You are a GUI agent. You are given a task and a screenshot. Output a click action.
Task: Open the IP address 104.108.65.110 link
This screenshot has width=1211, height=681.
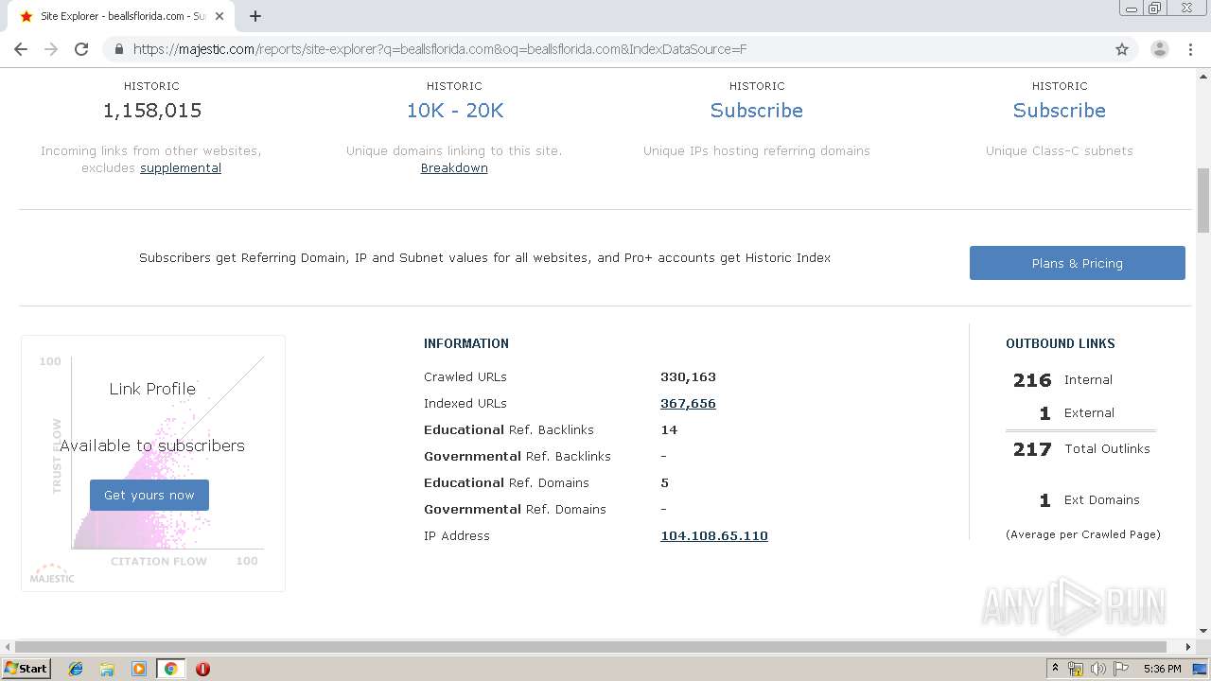click(x=714, y=535)
